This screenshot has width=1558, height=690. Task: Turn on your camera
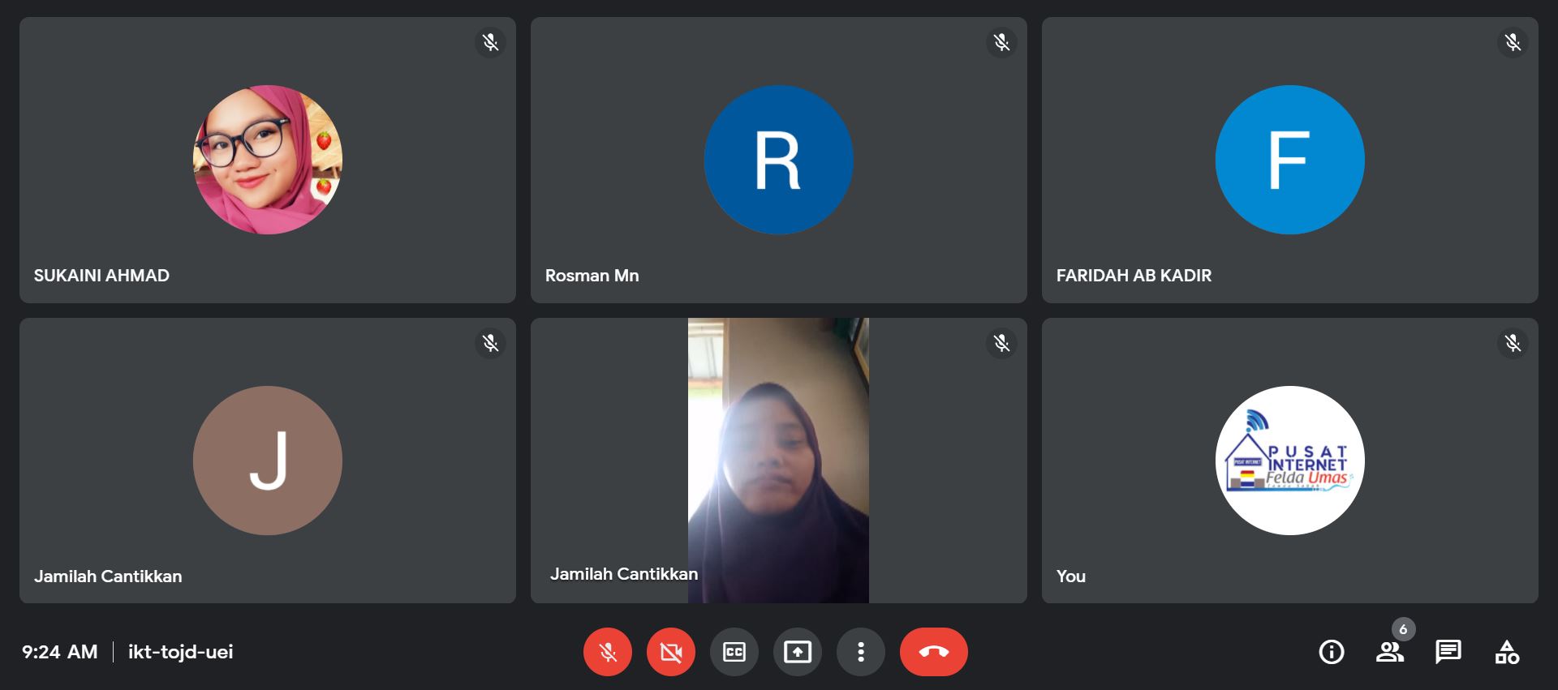pyautogui.click(x=670, y=652)
